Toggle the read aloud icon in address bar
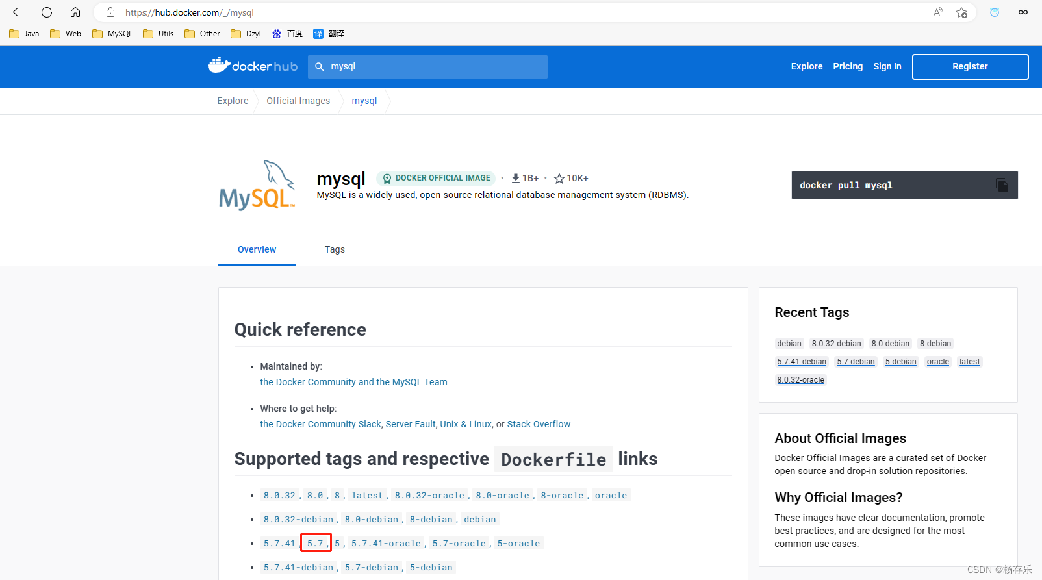The width and height of the screenshot is (1042, 580). pos(938,12)
